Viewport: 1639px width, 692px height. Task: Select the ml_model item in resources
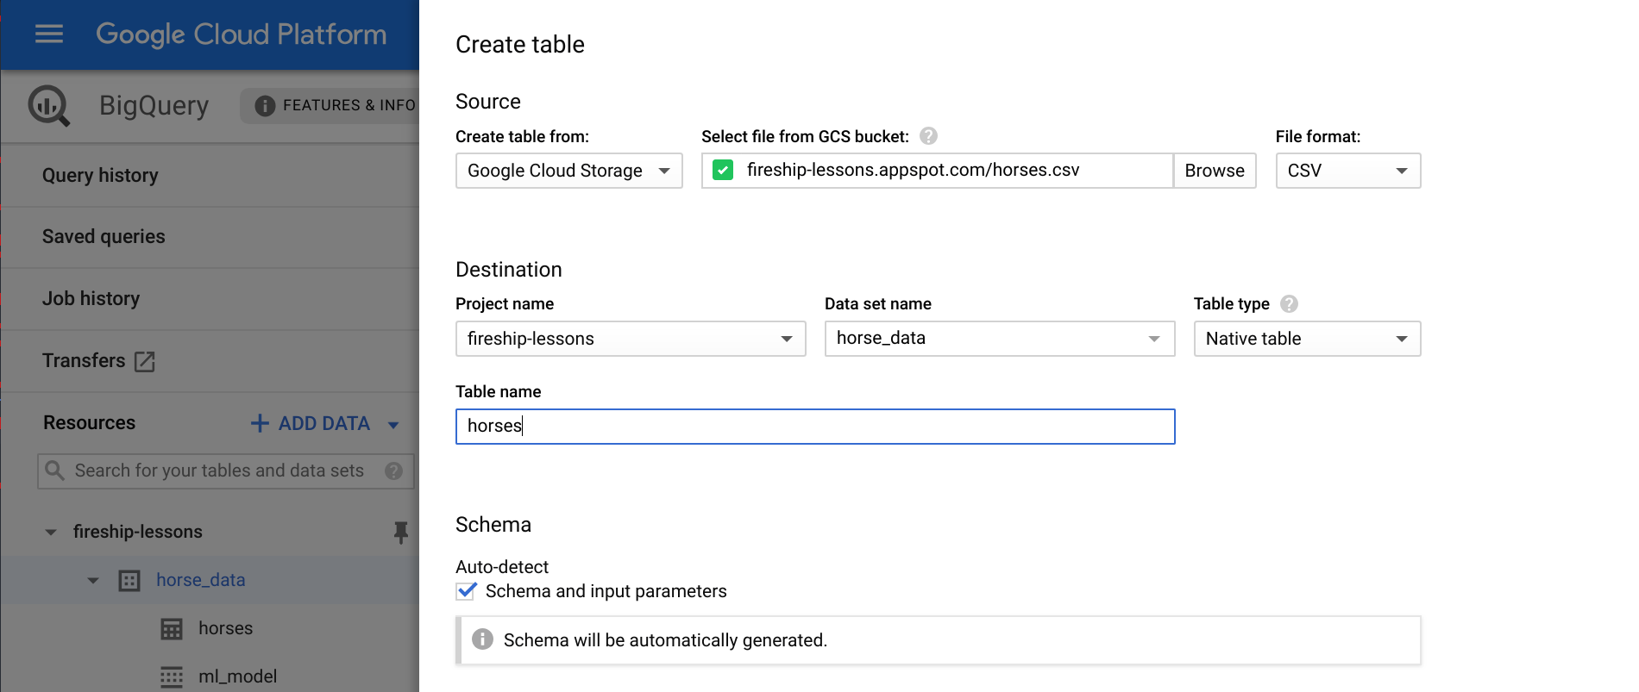237,676
